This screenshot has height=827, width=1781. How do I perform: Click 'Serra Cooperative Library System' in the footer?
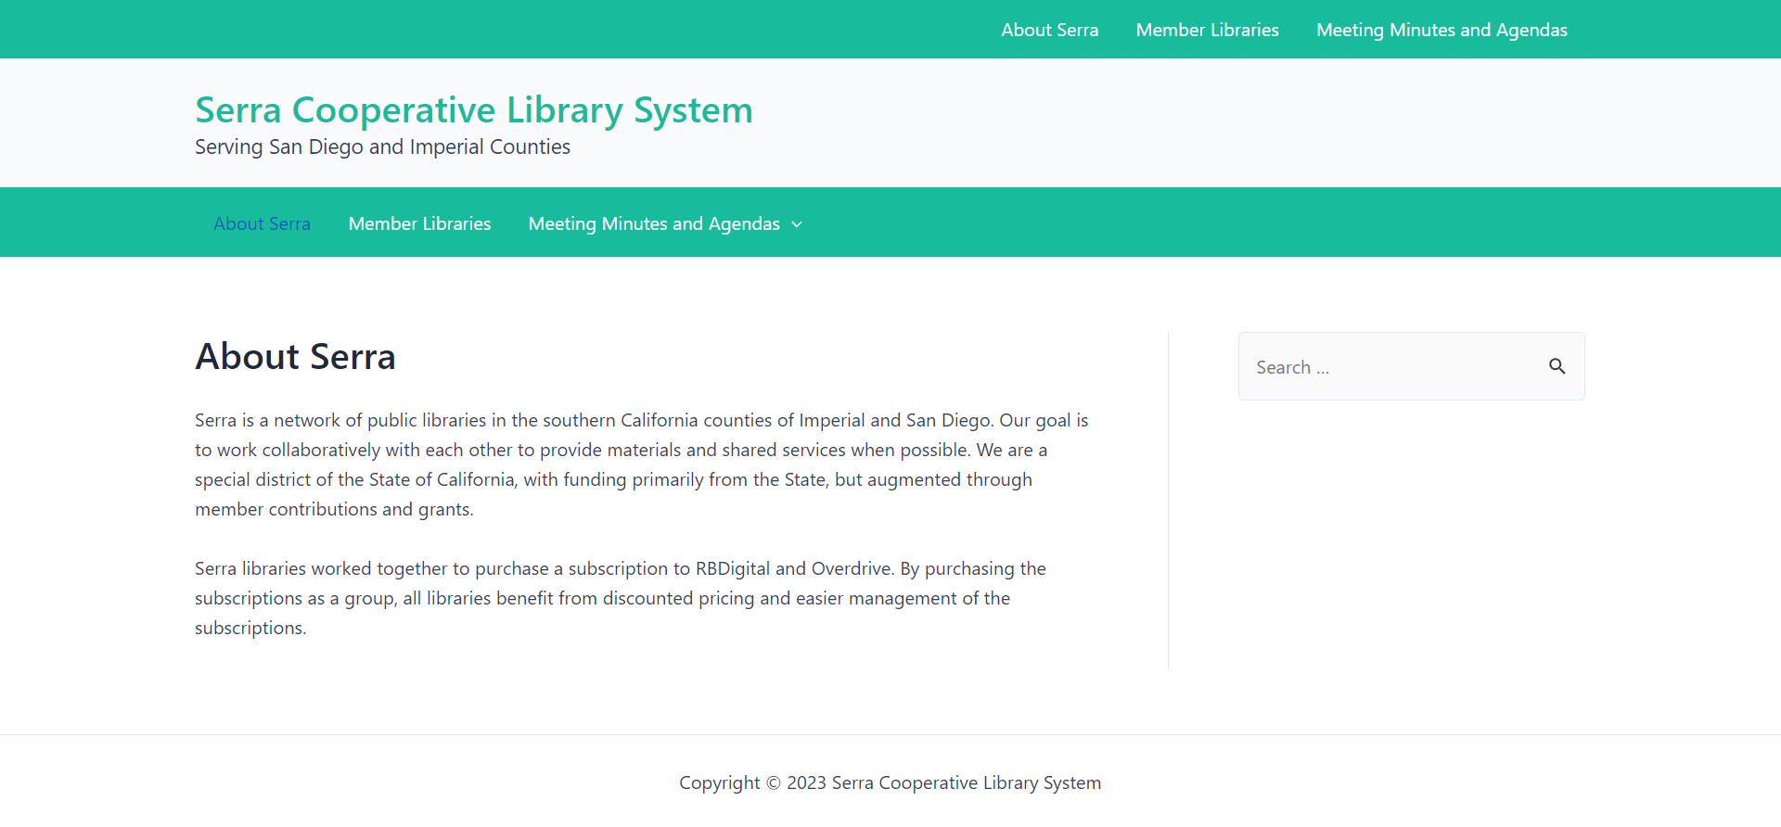966,782
